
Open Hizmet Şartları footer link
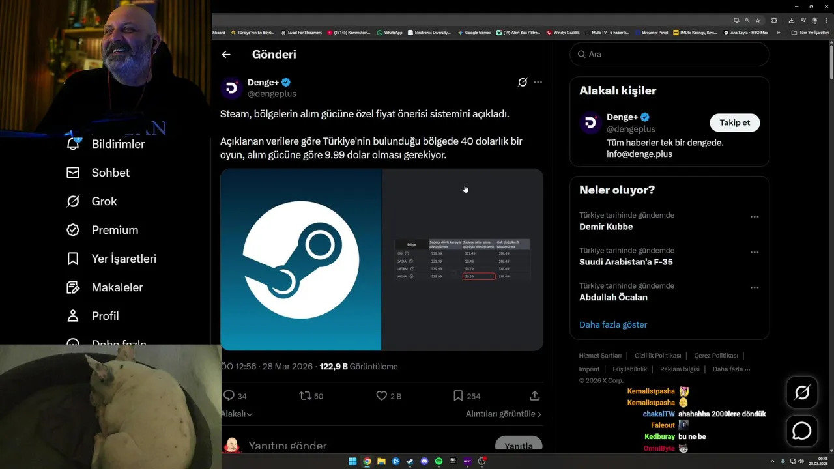pos(600,356)
